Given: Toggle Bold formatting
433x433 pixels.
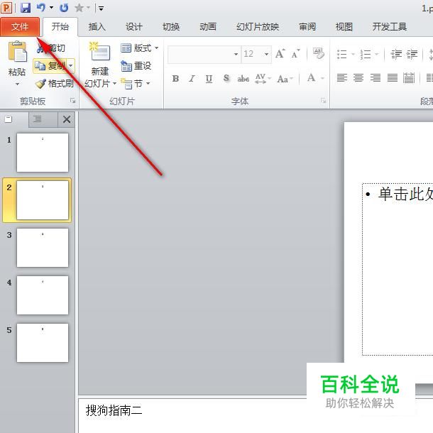Looking at the screenshot, I should pos(175,79).
